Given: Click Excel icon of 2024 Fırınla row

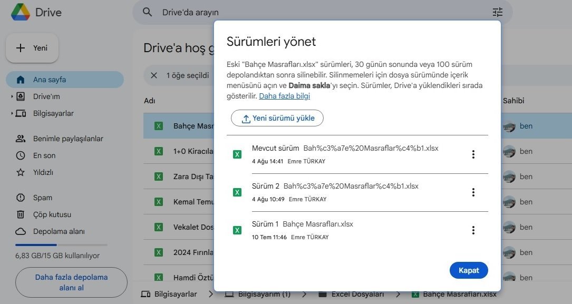Looking at the screenshot, I should point(159,252).
